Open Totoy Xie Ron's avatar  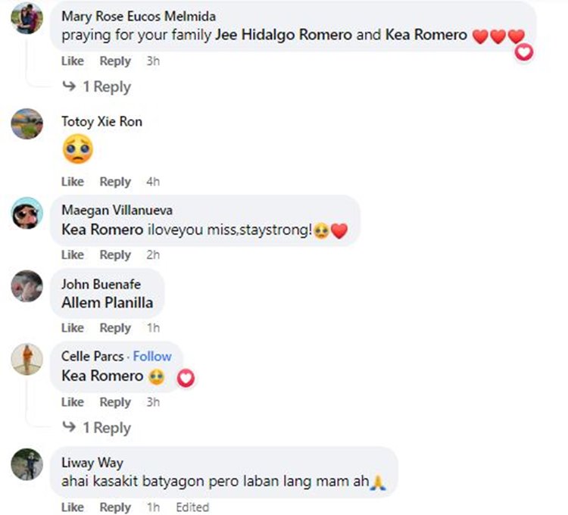[x=27, y=124]
